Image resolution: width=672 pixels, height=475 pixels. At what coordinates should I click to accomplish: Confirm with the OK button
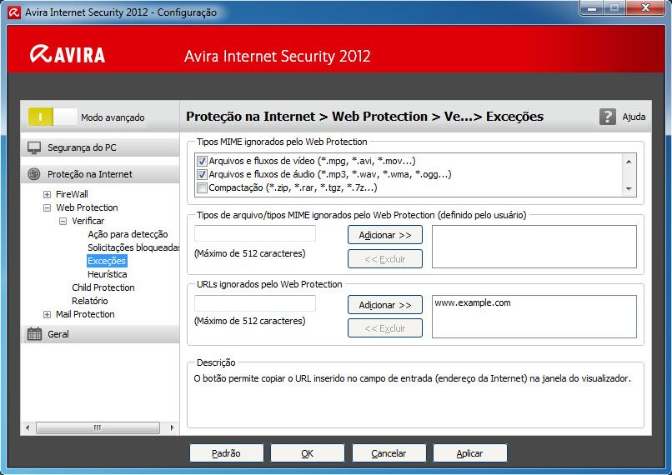[x=308, y=453]
